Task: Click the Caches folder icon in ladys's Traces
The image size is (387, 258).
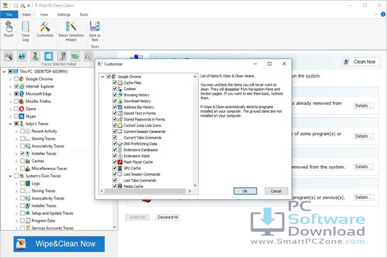Action: (x=27, y=161)
